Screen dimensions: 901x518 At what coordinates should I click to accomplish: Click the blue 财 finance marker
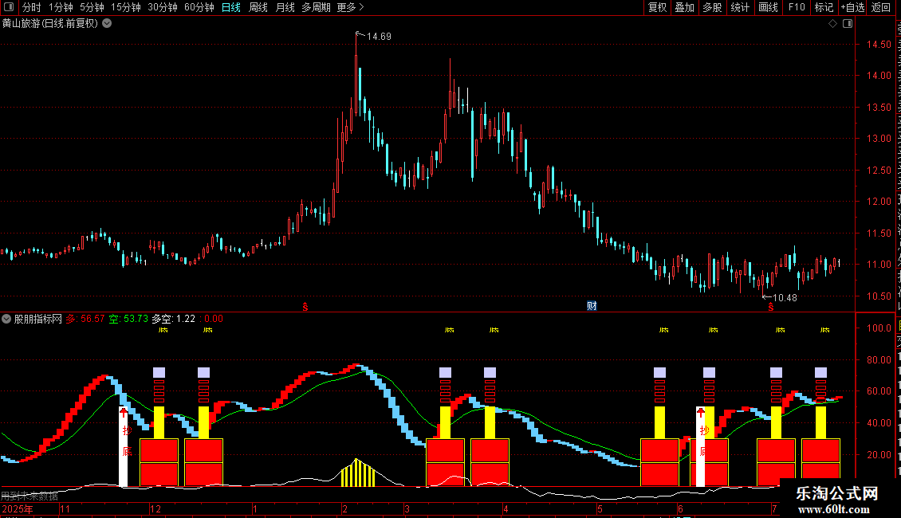592,305
